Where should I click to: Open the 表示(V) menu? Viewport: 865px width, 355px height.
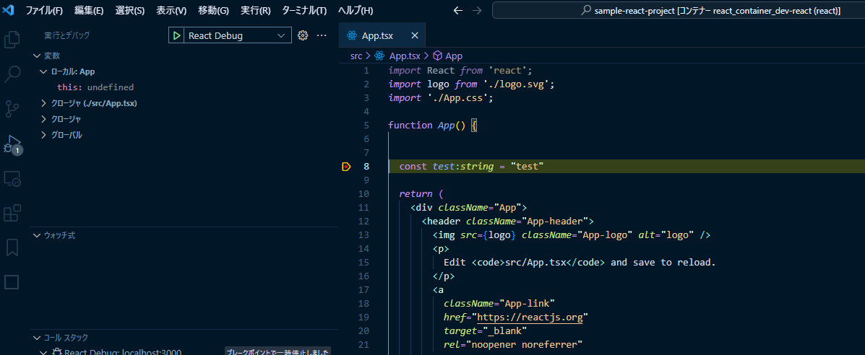click(x=171, y=11)
